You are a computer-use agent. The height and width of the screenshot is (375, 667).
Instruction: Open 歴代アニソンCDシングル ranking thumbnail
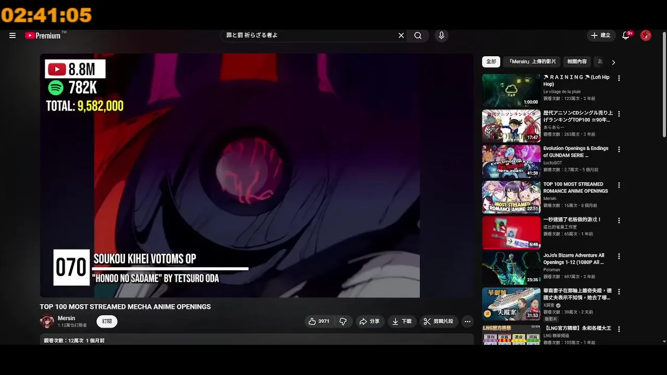pyautogui.click(x=511, y=126)
